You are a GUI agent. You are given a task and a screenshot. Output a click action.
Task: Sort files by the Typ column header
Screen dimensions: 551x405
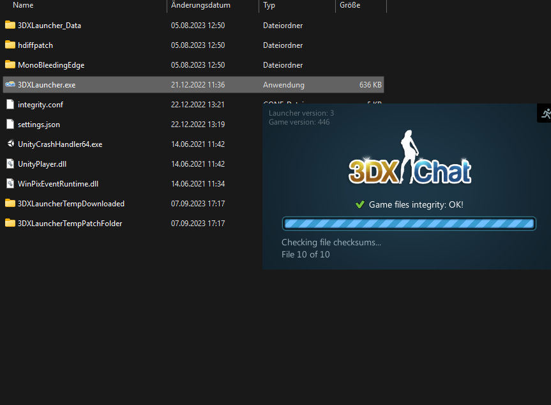[x=269, y=5]
